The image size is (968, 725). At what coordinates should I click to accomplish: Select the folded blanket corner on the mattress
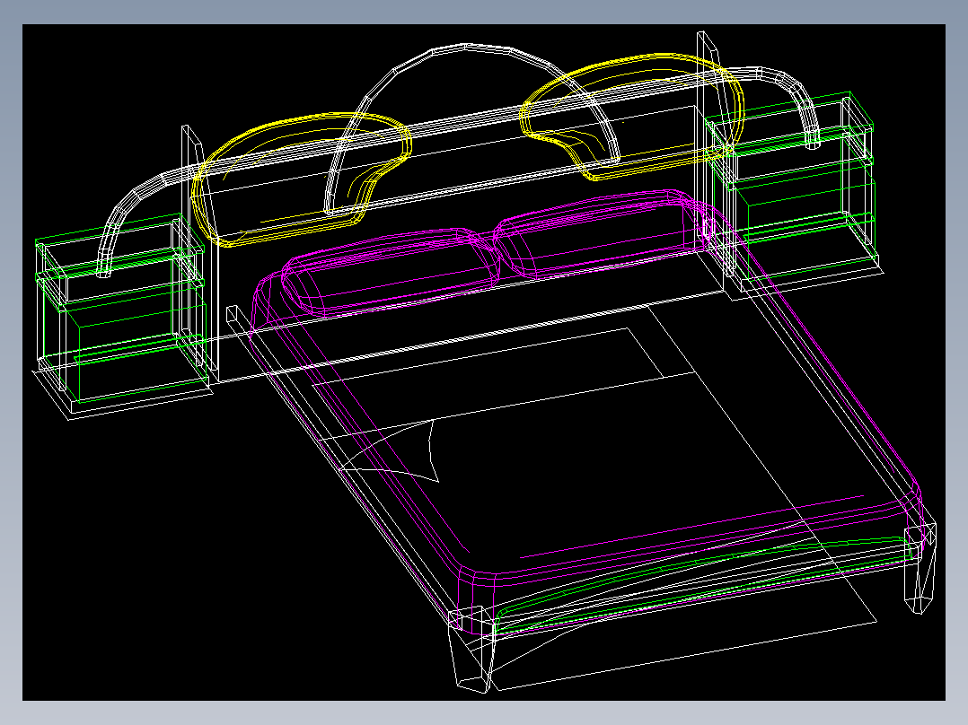pyautogui.click(x=390, y=451)
